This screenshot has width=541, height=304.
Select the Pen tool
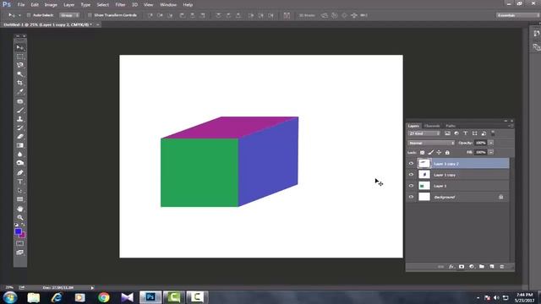[x=20, y=172]
